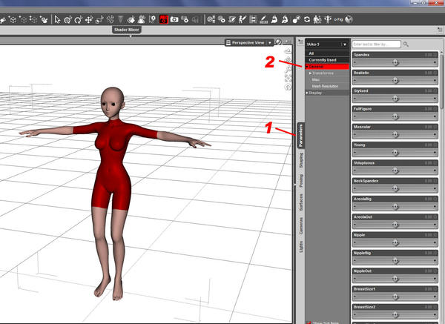Click the NeckSpandex slider handle
This screenshot has width=445, height=324.
click(x=395, y=188)
